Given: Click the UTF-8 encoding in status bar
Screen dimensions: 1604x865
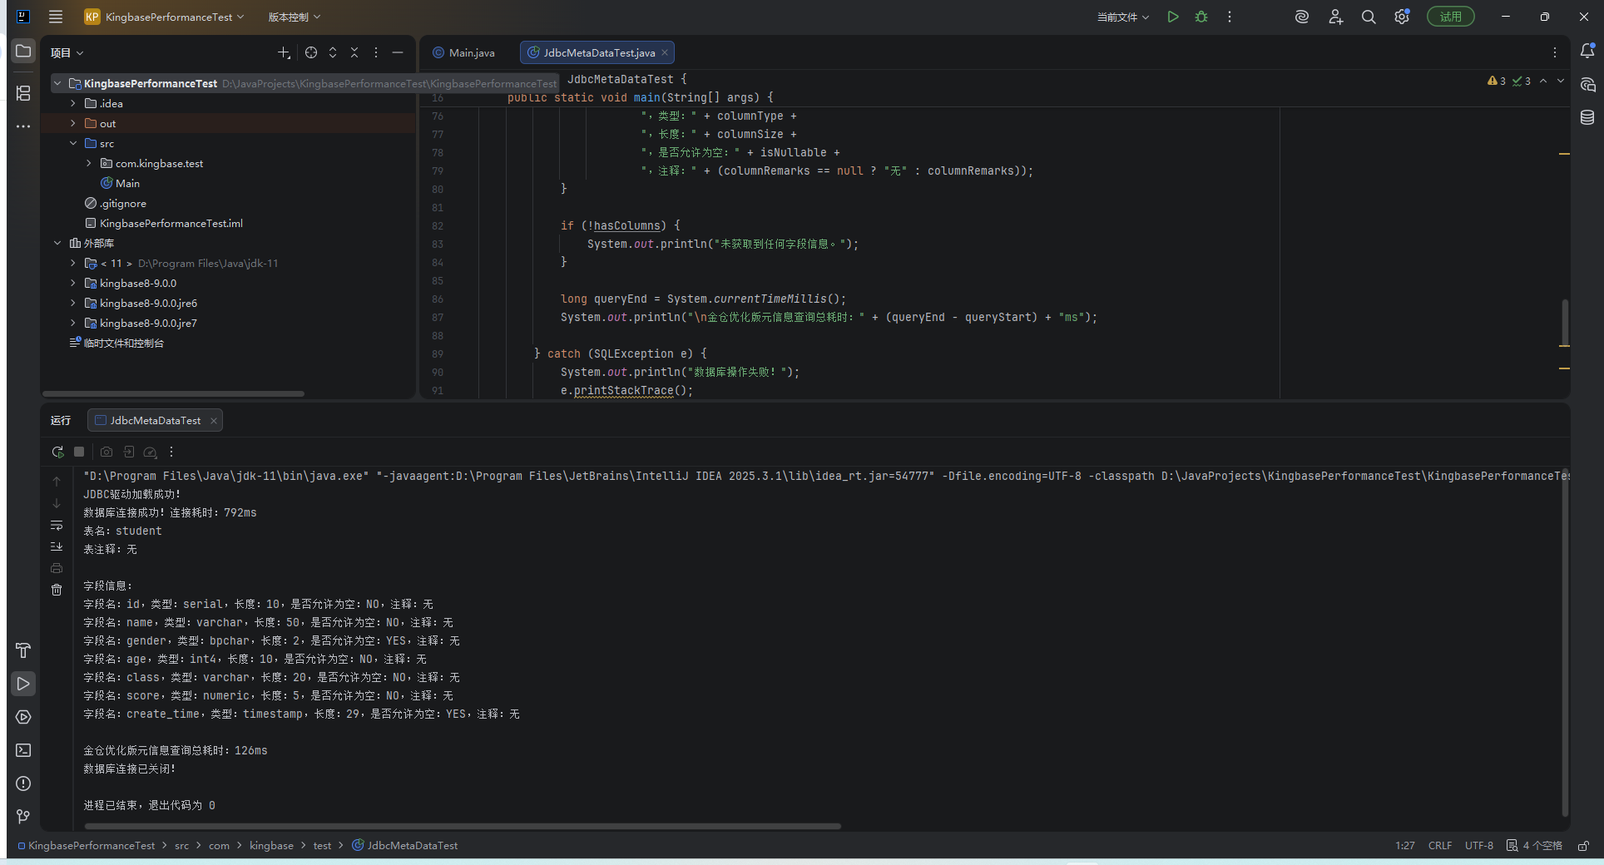Looking at the screenshot, I should tap(1478, 846).
